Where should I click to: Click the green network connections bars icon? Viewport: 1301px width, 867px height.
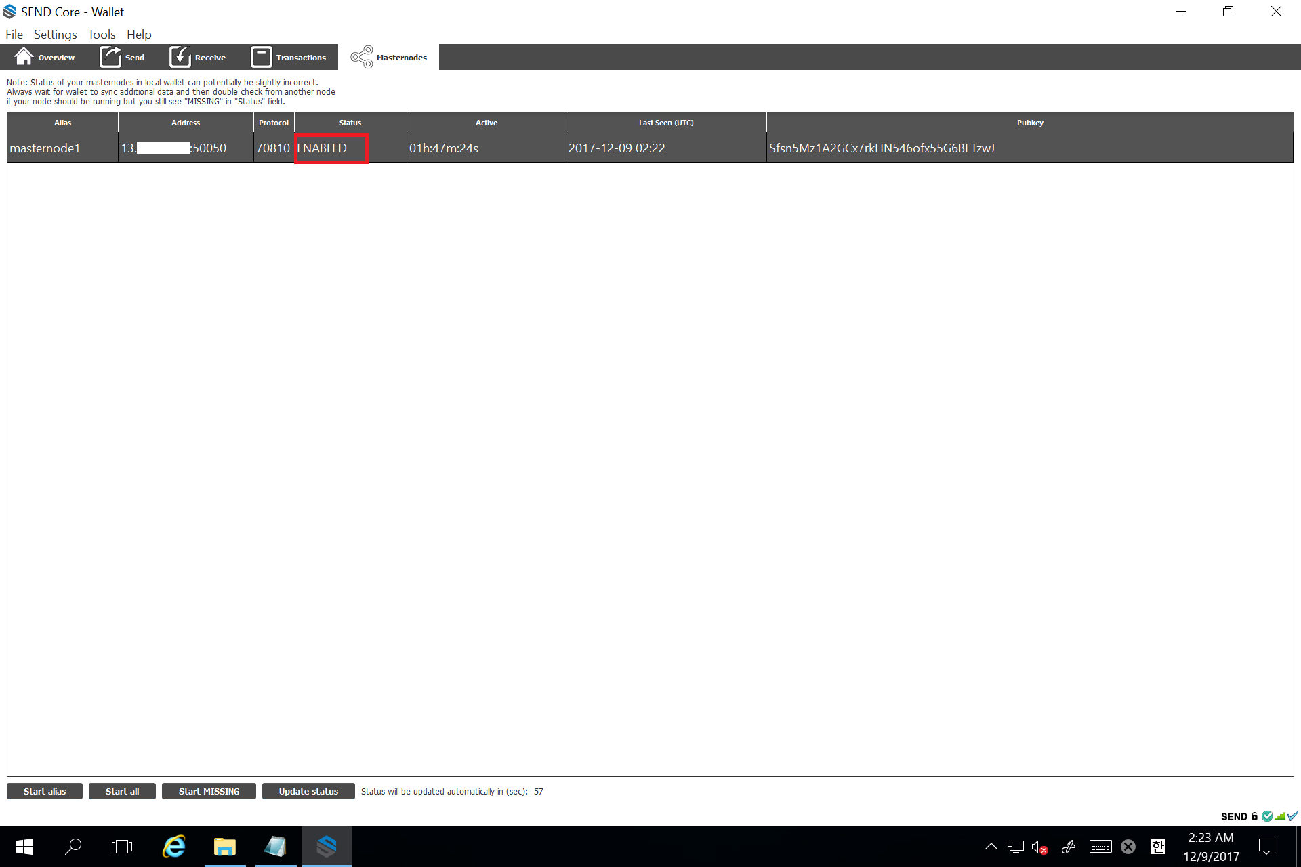click(x=1280, y=816)
